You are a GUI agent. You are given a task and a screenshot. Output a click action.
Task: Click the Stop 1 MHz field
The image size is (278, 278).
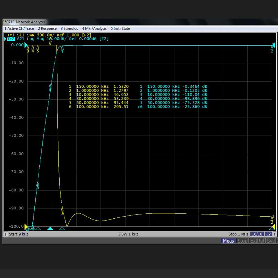point(238,234)
